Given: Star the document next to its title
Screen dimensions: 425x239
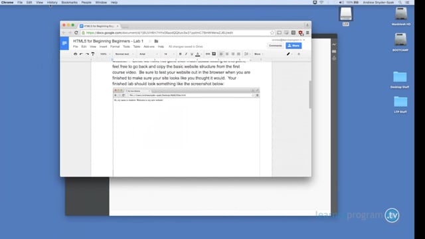Looking at the screenshot, I should point(150,41).
